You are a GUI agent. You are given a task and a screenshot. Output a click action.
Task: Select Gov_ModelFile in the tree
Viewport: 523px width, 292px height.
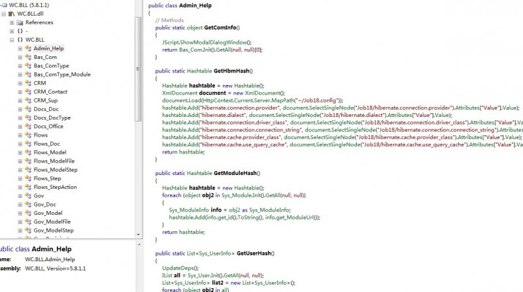pos(52,221)
